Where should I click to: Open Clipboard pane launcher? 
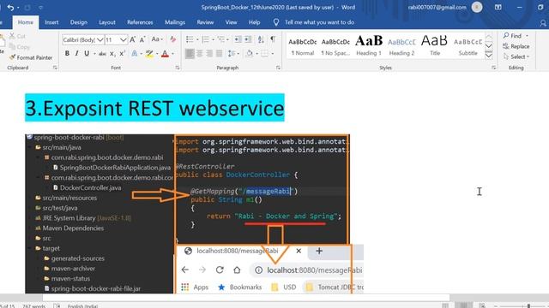click(x=55, y=68)
